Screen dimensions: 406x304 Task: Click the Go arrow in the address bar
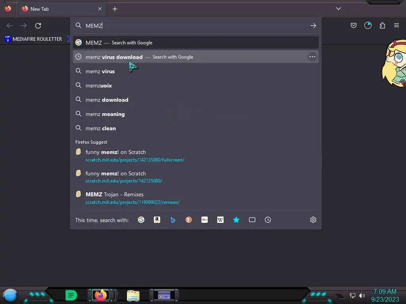313,26
